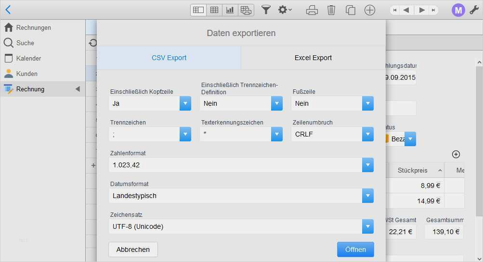Viewport: 483px width, 262px height.
Task: Open Einschließlich Trennzeichen-Definition dropdown
Action: click(x=241, y=103)
